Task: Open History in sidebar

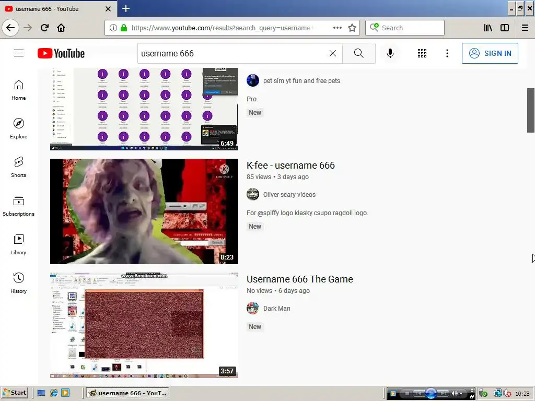Action: pos(18,283)
